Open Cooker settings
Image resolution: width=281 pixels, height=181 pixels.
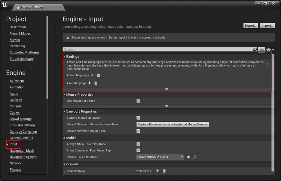pos(15,113)
